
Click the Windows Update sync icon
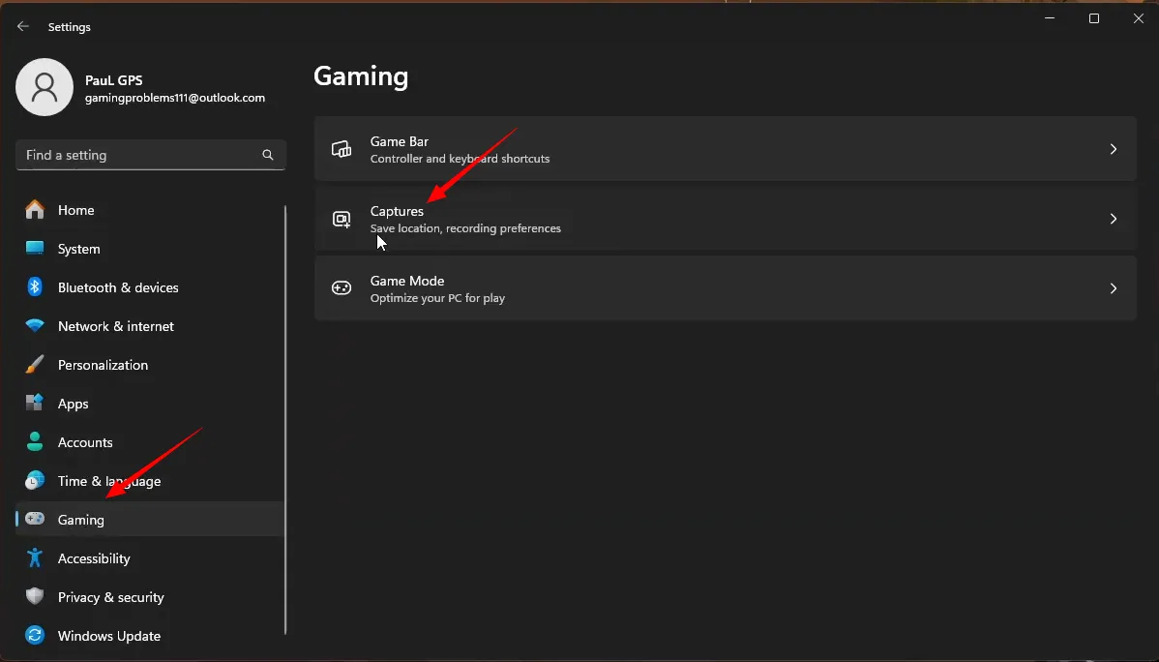(35, 636)
